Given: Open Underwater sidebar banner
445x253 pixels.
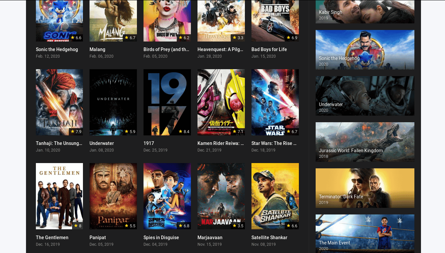Looking at the screenshot, I should point(365,96).
